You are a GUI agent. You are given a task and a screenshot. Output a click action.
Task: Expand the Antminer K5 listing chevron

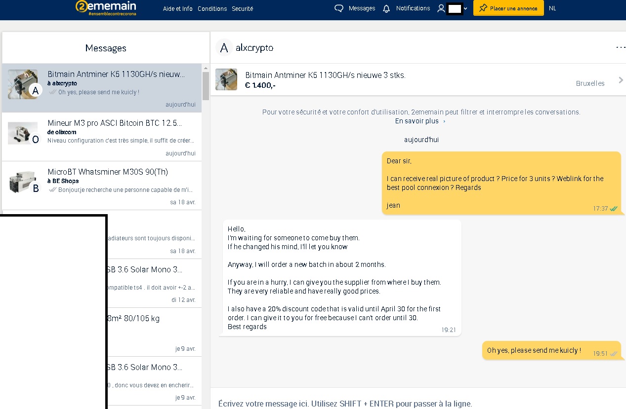(621, 80)
